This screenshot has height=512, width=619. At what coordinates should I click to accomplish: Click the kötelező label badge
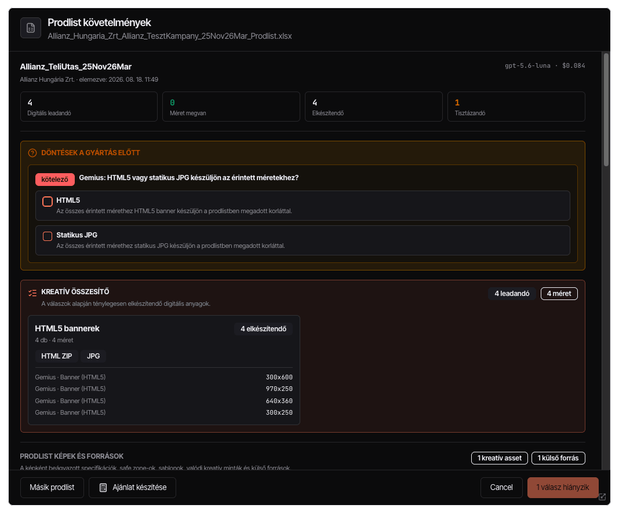tap(55, 180)
